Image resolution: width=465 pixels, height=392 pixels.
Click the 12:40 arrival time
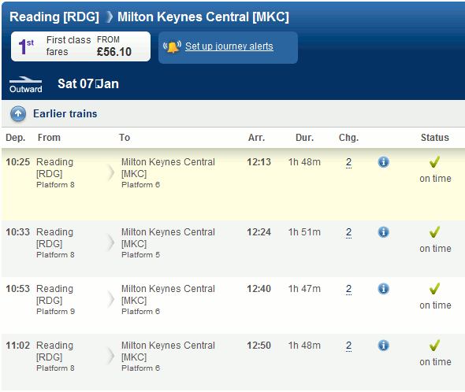[259, 289]
